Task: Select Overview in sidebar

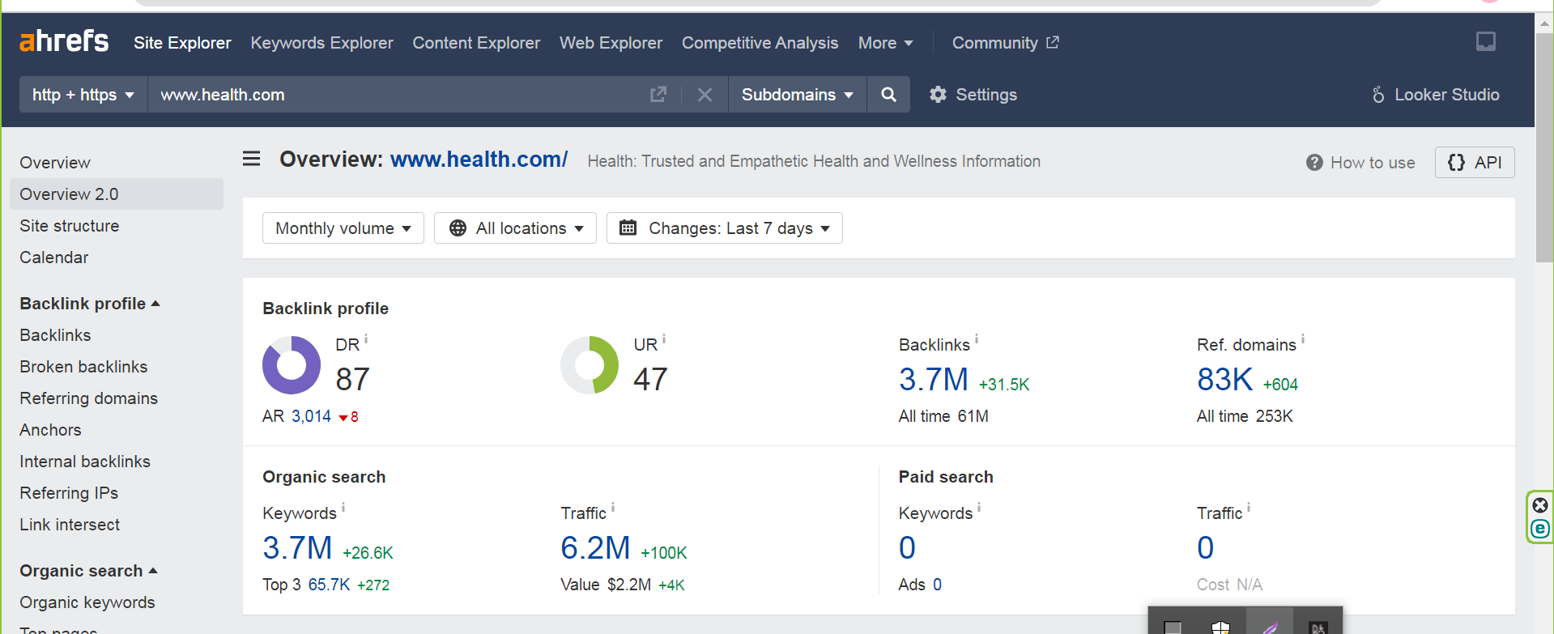Action: click(55, 163)
